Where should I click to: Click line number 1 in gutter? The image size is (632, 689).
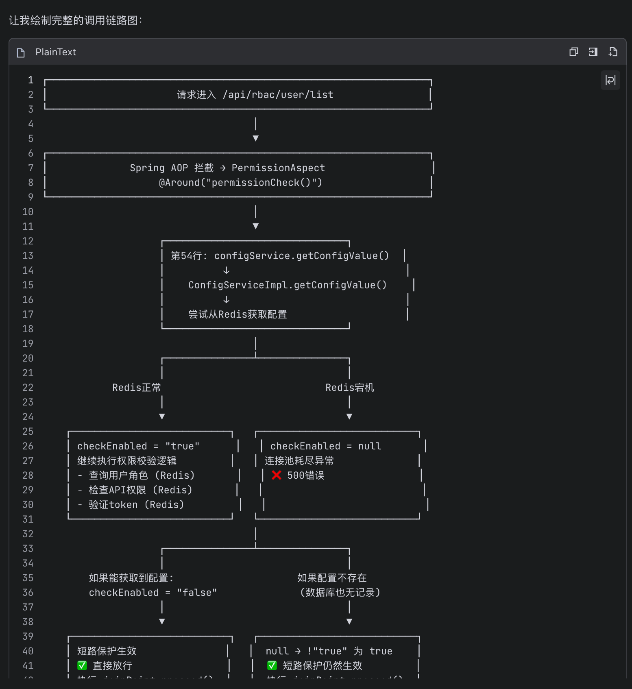[x=31, y=80]
